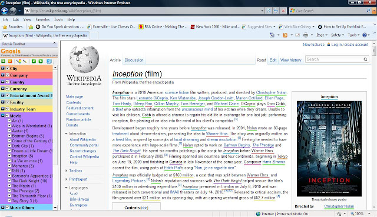
Task: Click the green right arrow in Gnosis toolbar
Action: pos(41,61)
